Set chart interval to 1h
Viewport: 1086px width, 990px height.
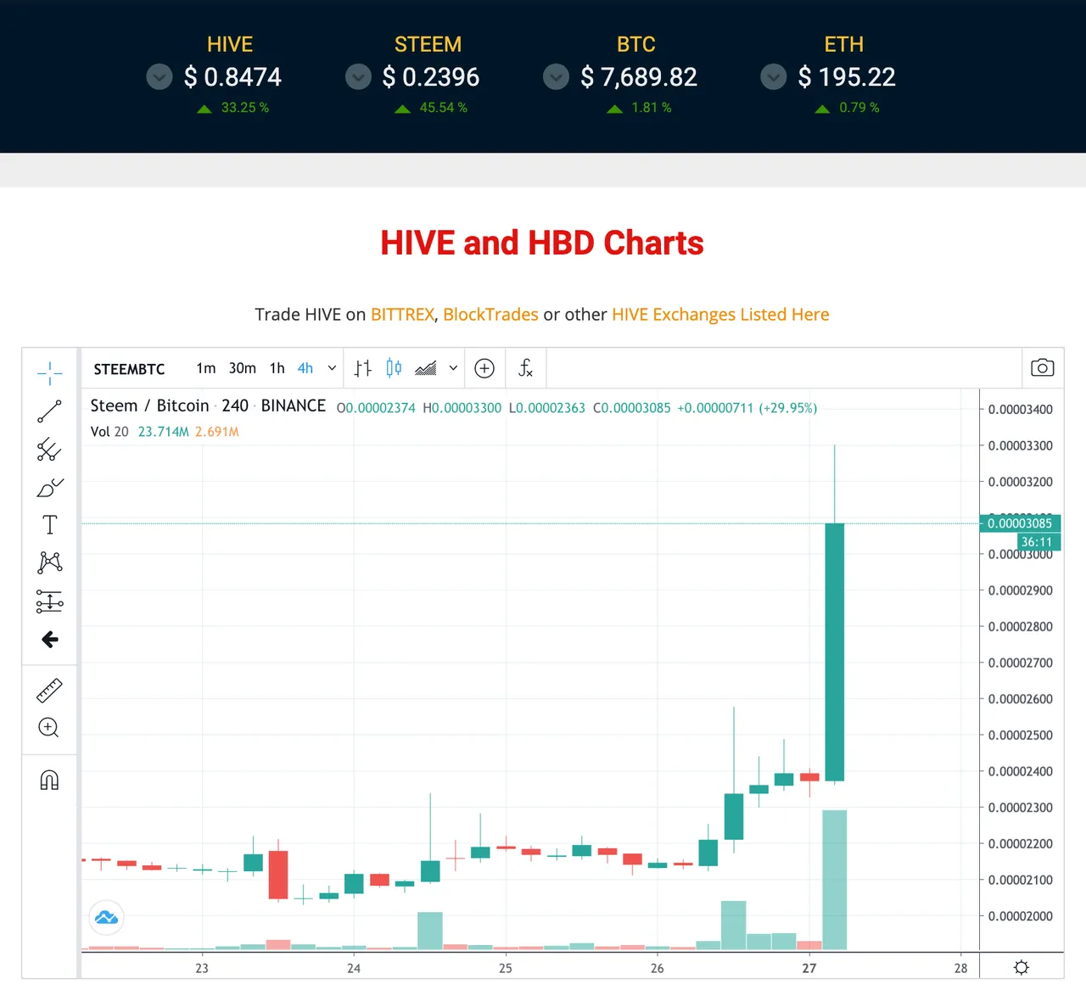pyautogui.click(x=277, y=368)
